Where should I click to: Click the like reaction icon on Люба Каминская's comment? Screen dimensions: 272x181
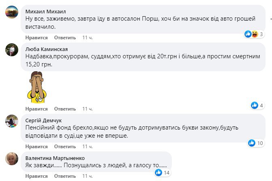[255, 105]
